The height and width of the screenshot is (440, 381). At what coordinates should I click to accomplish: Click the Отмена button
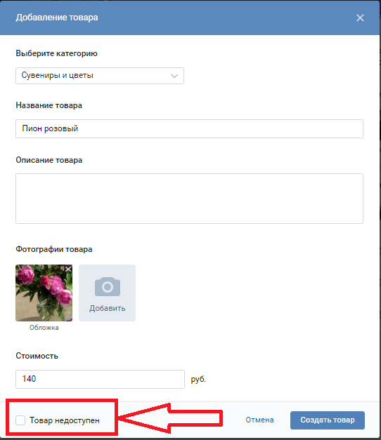pos(259,420)
